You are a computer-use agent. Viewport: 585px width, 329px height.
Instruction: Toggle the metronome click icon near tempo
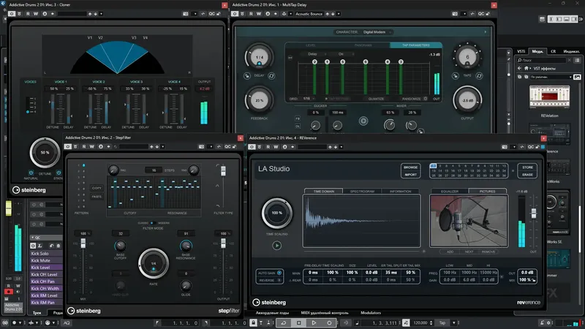coord(406,322)
